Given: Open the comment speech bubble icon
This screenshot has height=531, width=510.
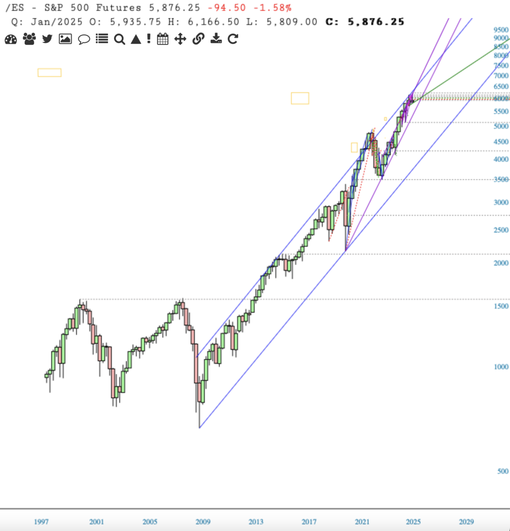Looking at the screenshot, I should tap(84, 39).
